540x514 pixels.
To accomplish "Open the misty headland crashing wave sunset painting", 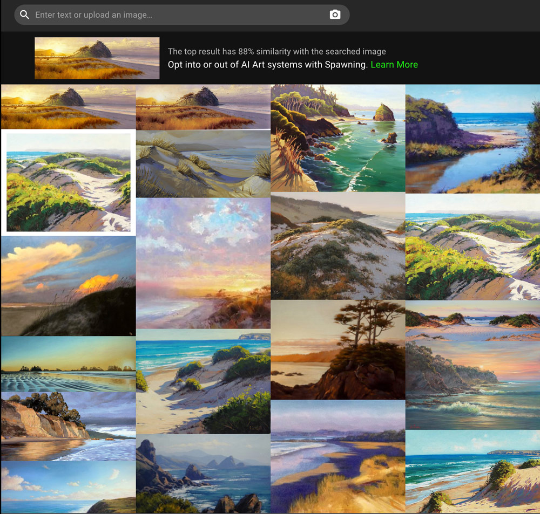I will click(473, 385).
